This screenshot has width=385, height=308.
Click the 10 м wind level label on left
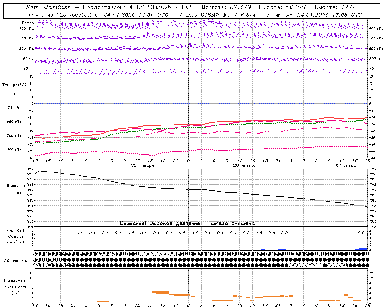(x=29, y=69)
